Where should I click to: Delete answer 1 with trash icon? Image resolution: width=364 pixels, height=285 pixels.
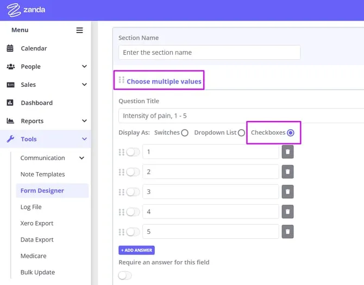(x=287, y=151)
